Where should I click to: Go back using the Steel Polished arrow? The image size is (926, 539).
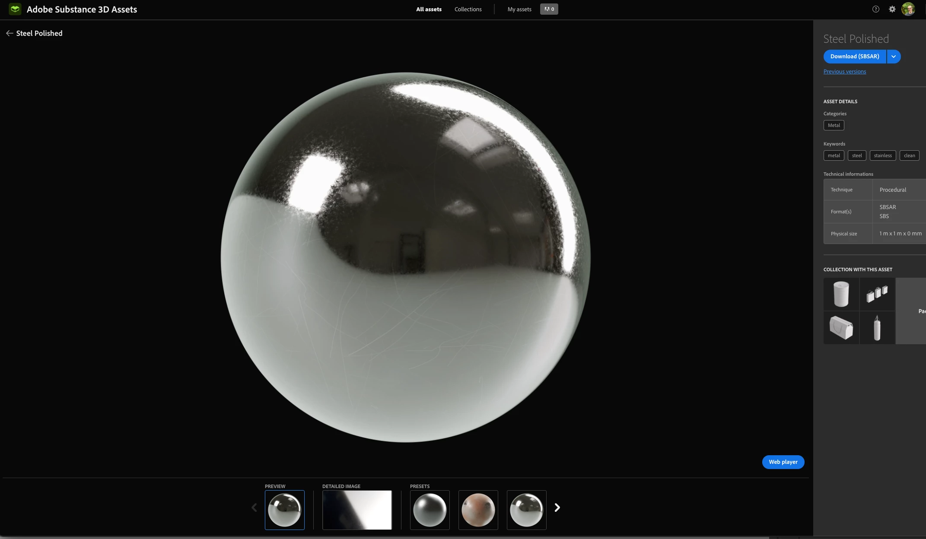[x=10, y=33]
